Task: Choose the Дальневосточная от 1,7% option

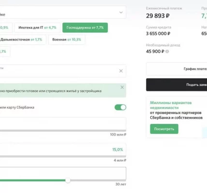Action: coord(23,40)
